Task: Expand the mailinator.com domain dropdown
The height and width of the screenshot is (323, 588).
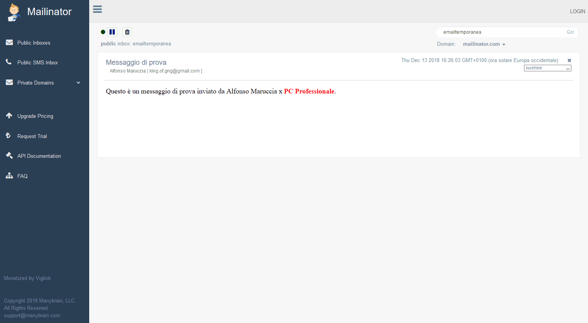Action: 484,44
